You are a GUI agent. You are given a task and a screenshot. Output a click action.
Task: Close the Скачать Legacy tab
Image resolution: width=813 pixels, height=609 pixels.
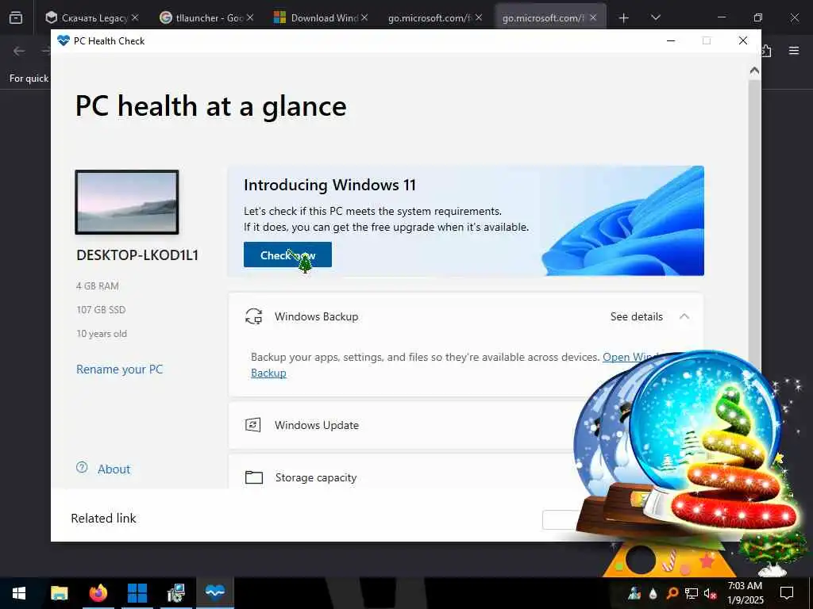tap(135, 17)
